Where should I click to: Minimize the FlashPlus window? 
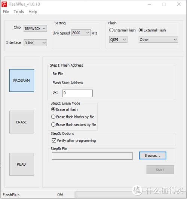click(x=150, y=4)
